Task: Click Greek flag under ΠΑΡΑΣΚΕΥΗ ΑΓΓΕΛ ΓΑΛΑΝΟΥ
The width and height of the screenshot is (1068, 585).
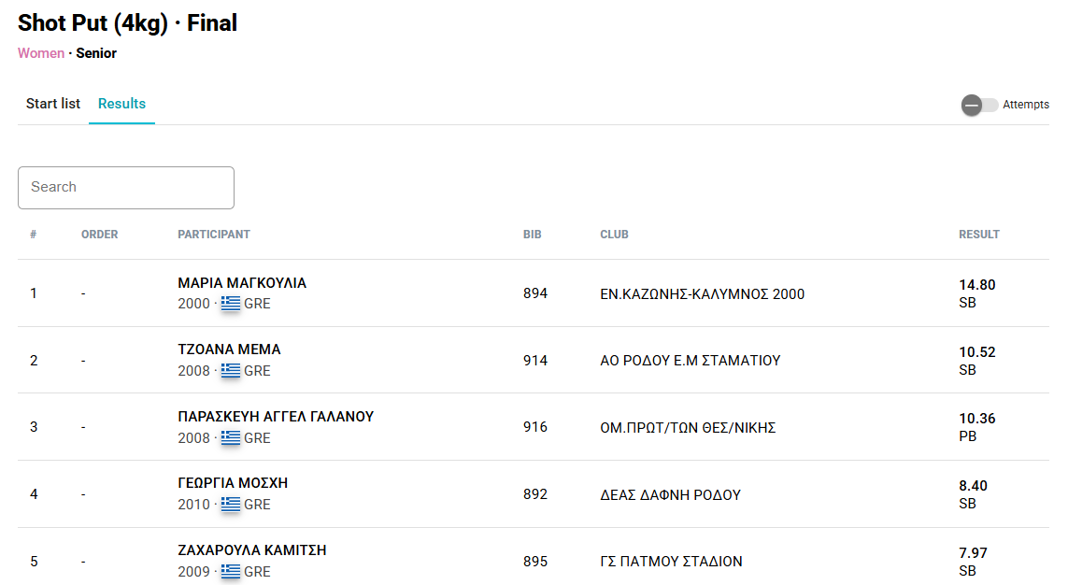Action: tap(231, 437)
